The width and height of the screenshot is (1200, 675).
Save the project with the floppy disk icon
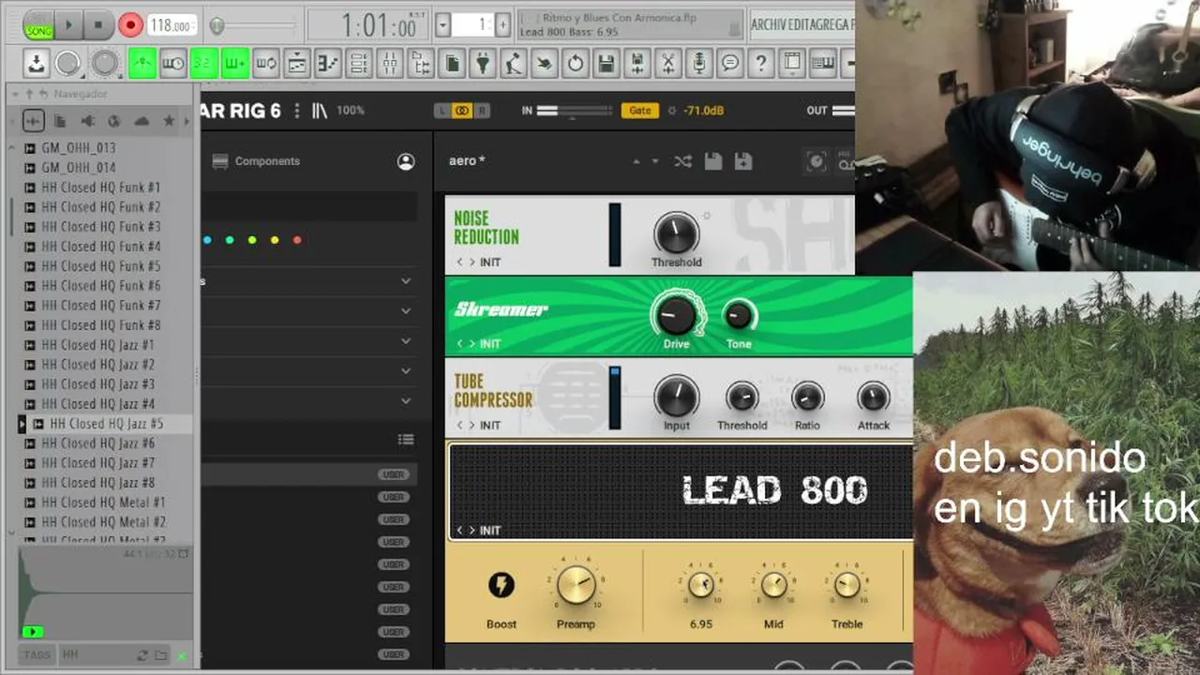(607, 64)
